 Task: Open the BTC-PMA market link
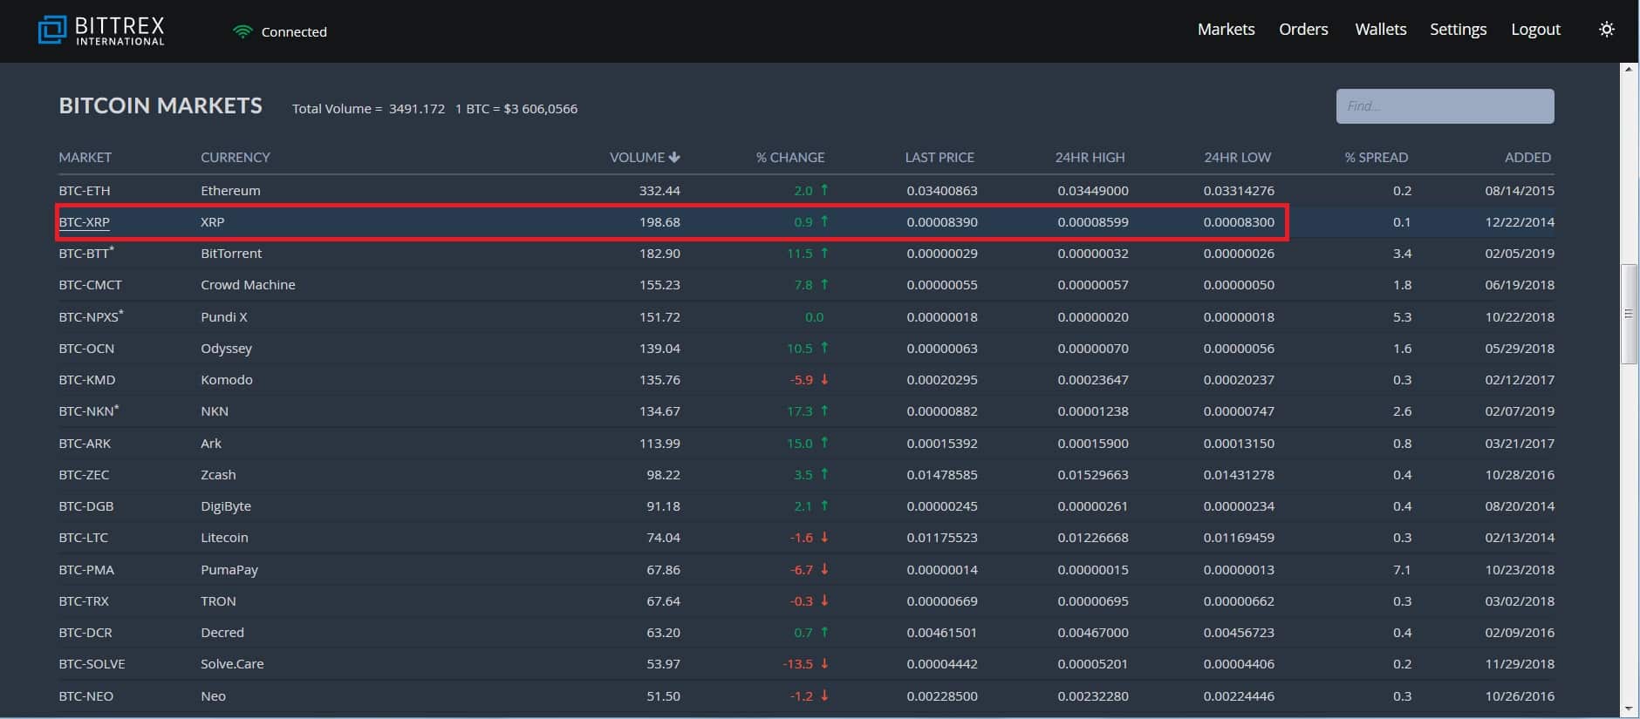[x=86, y=570]
